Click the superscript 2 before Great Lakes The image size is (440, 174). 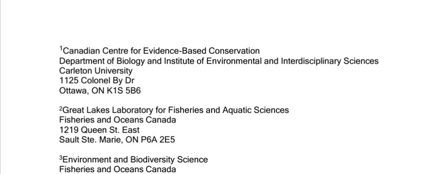(x=61, y=108)
